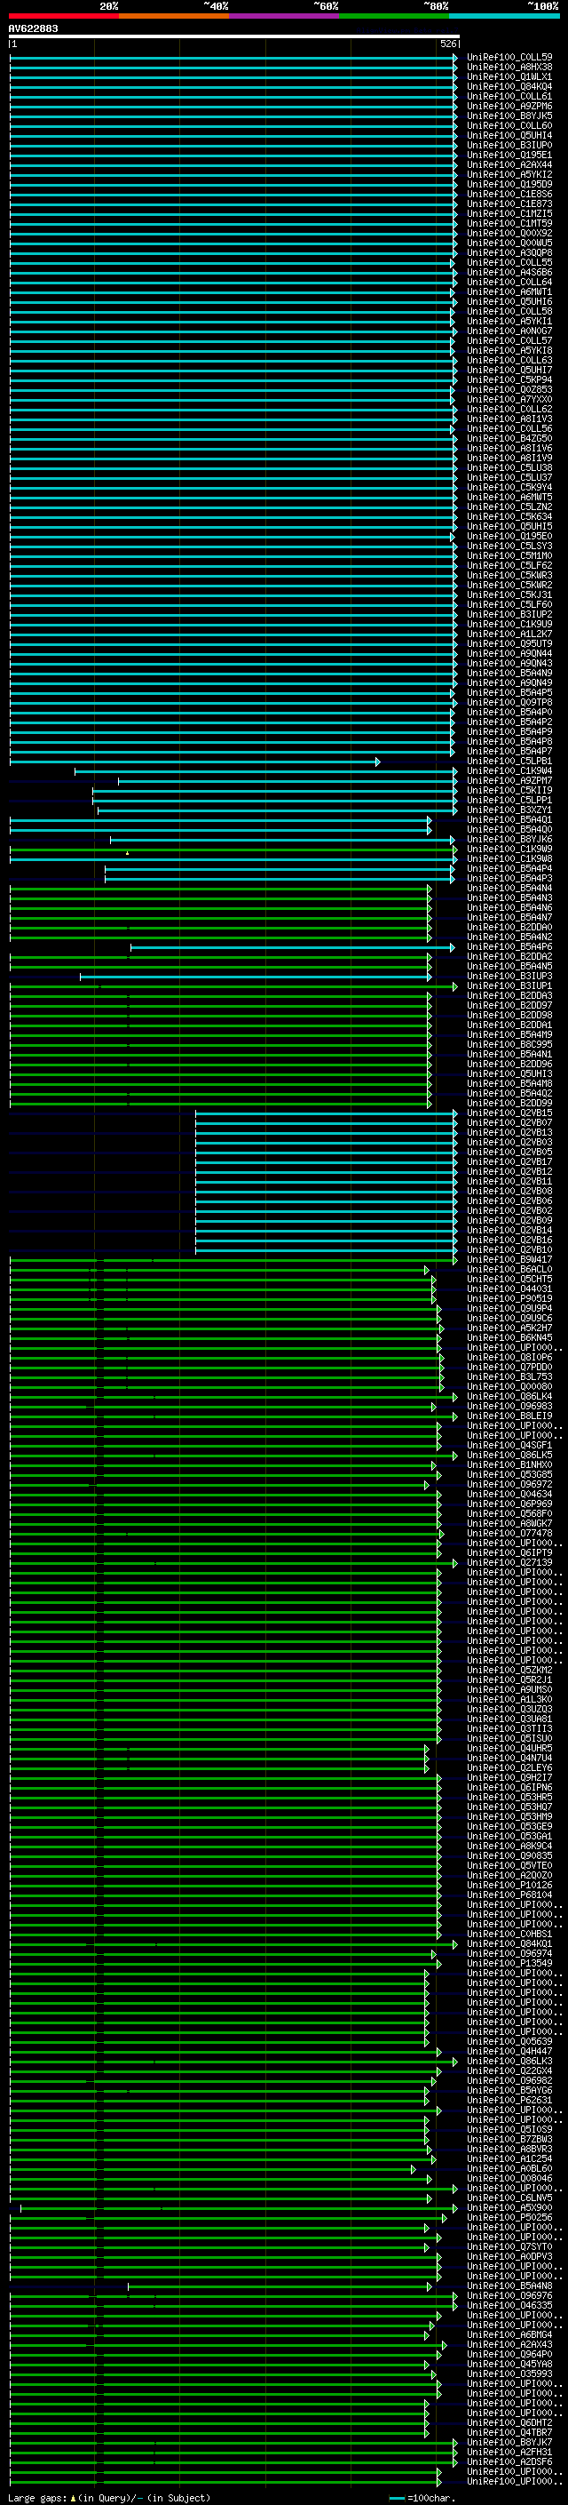Click UniRef100_Q5ZKM2 label
The width and height of the screenshot is (568, 2505).
coord(509,1671)
